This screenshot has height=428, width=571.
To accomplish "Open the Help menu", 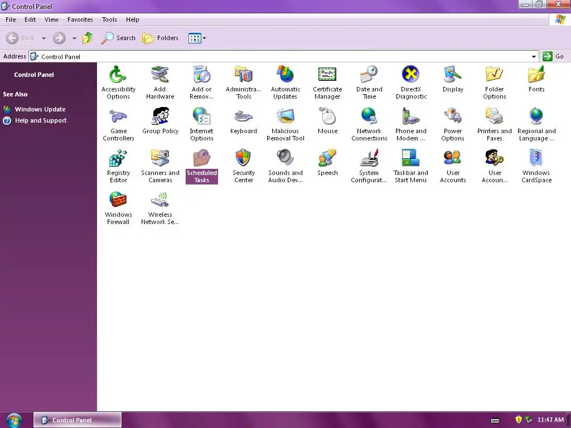I will coord(133,20).
